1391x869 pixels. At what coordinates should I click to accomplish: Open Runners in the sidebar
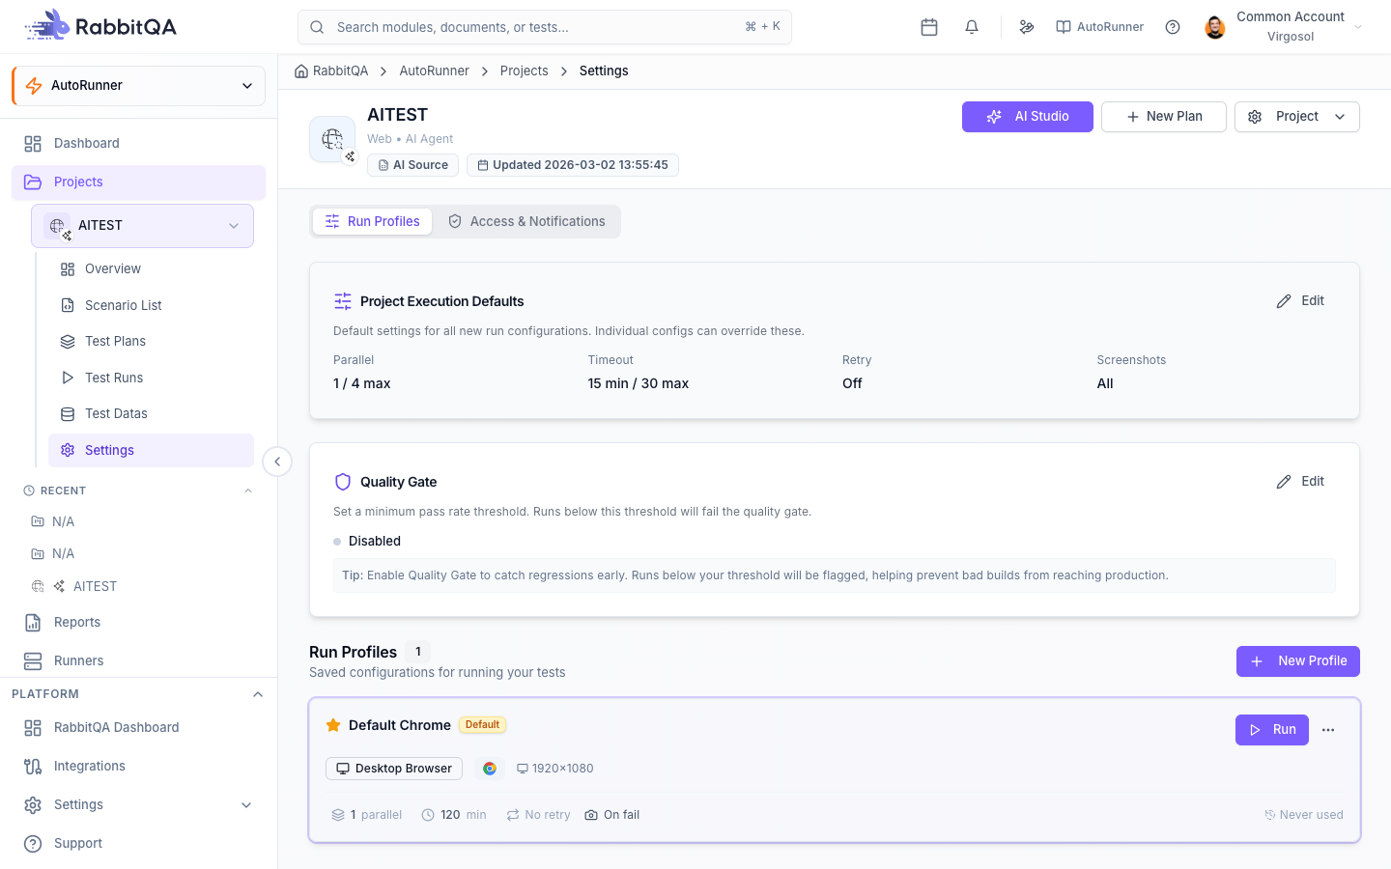coord(138,660)
